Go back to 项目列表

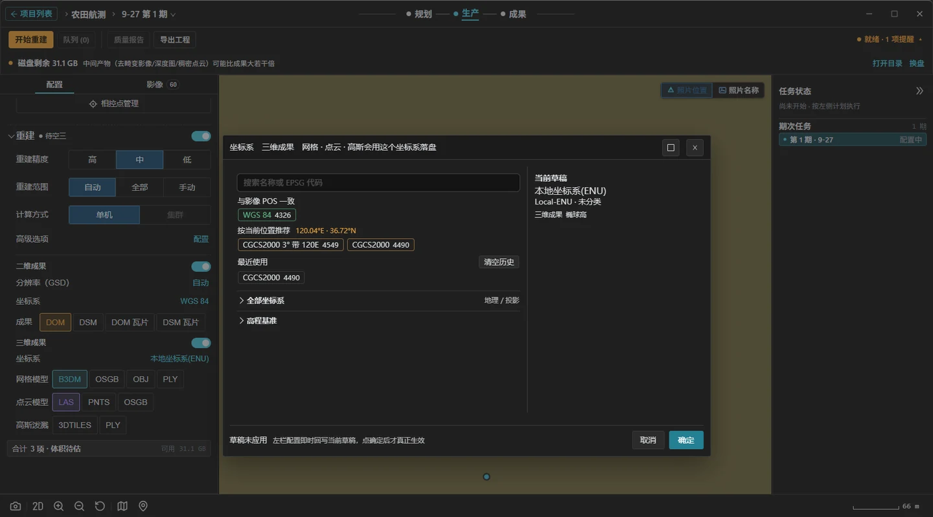tap(31, 14)
